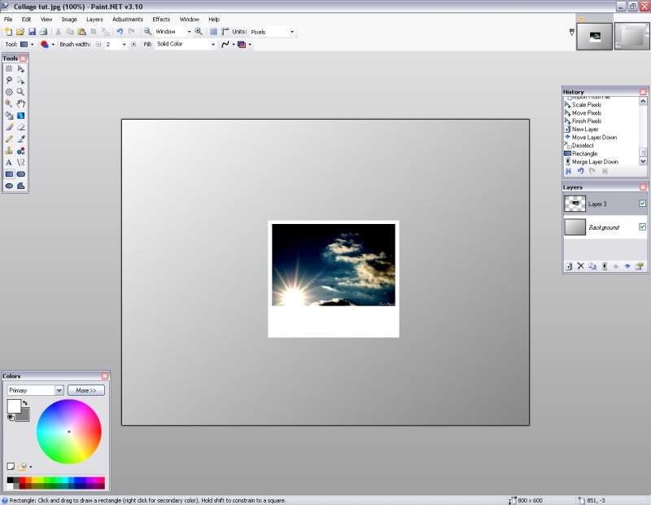Image resolution: width=651 pixels, height=505 pixels.
Task: Increase brush width with plus button
Action: [133, 44]
